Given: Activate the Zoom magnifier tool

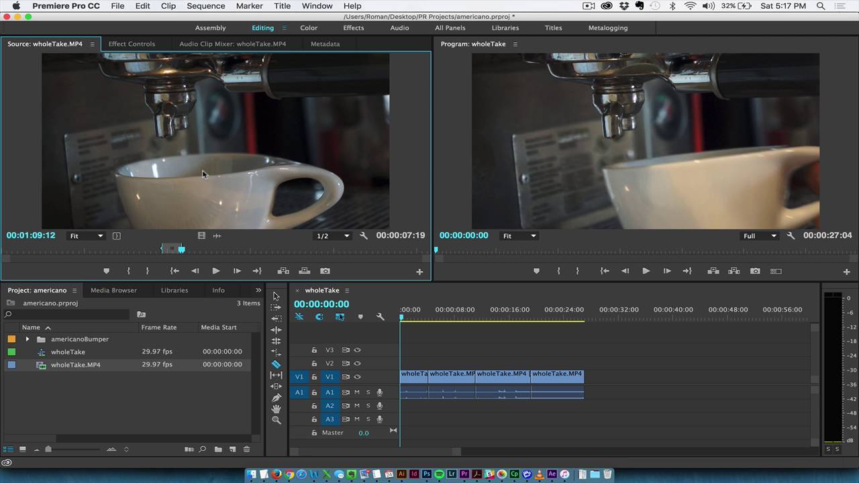Looking at the screenshot, I should tap(276, 420).
